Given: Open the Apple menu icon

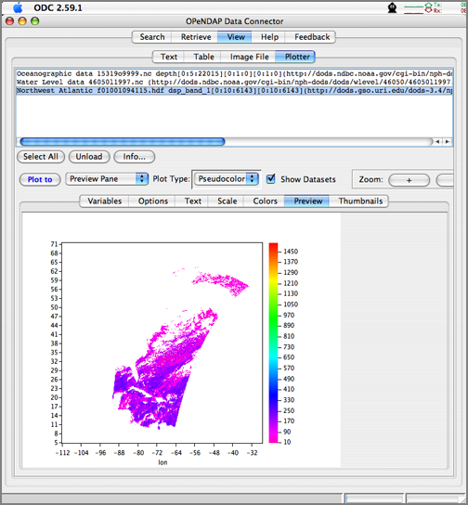Looking at the screenshot, I should (18, 7).
